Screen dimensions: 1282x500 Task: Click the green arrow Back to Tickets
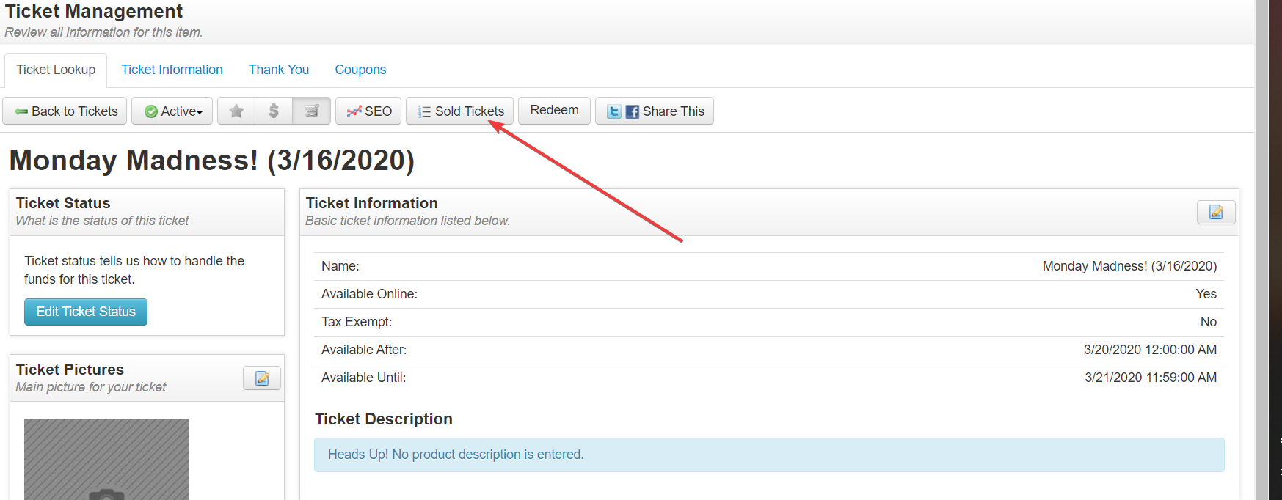pos(21,111)
